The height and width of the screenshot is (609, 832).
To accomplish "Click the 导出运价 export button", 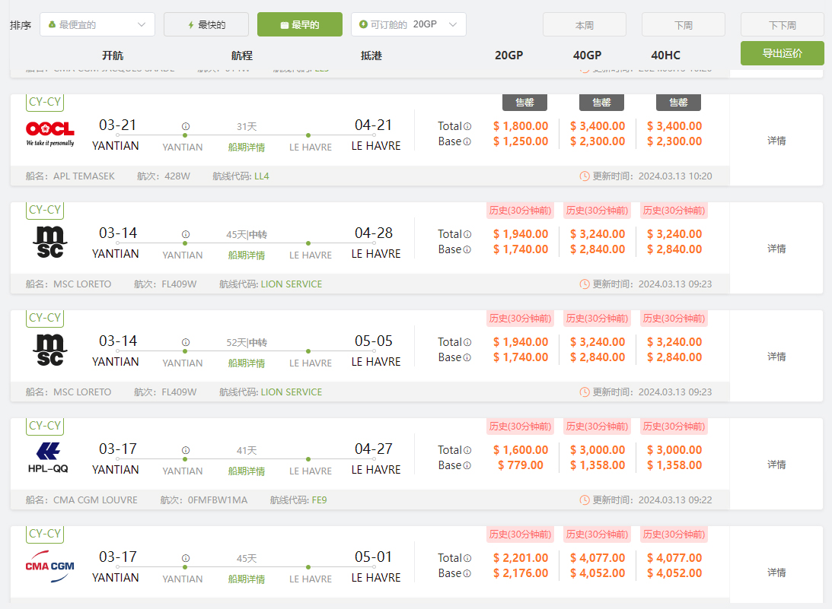I will pyautogui.click(x=782, y=53).
